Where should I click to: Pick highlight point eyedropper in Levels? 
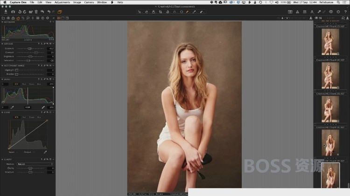(x=43, y=108)
